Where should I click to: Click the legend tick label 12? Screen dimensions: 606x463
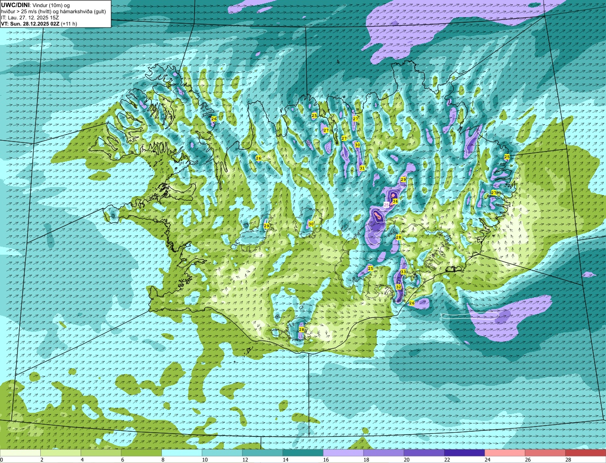coord(245,460)
